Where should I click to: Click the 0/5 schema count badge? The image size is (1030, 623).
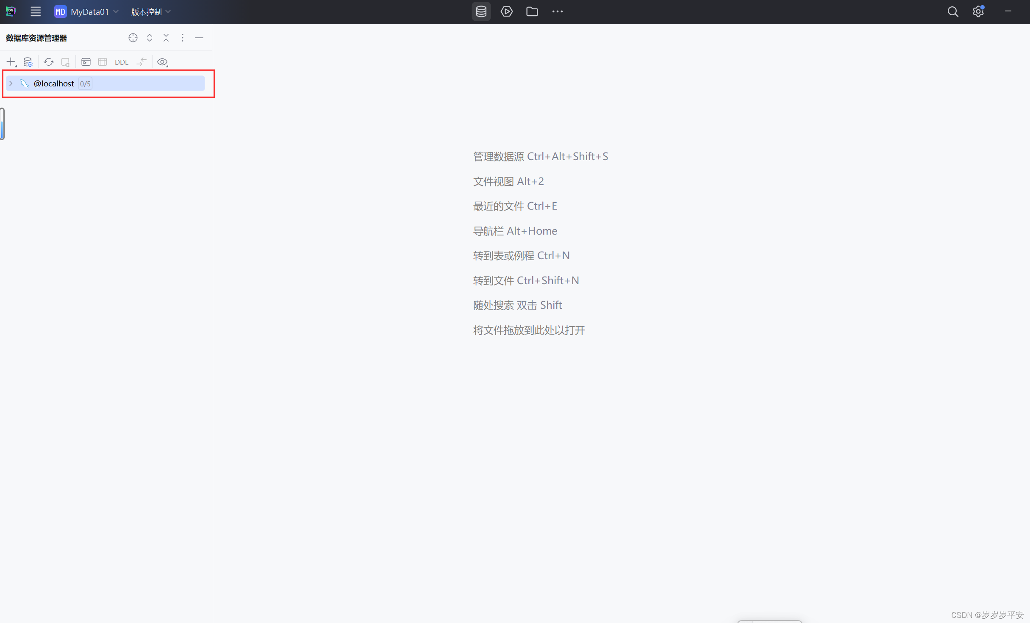(x=85, y=84)
